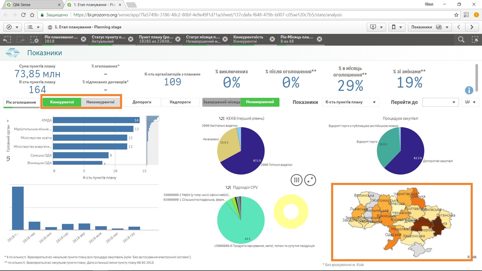This screenshot has width=482, height=271.
Task: Remove the Конкурентність selection filter
Action: click(x=272, y=39)
